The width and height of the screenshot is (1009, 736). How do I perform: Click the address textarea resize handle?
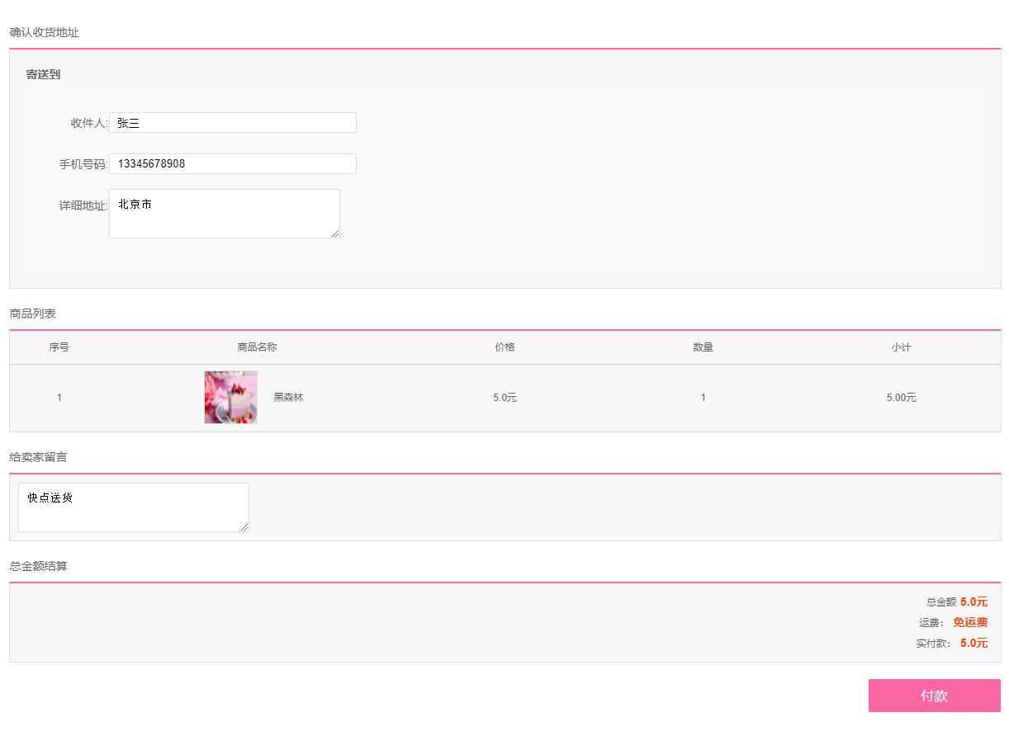(335, 234)
